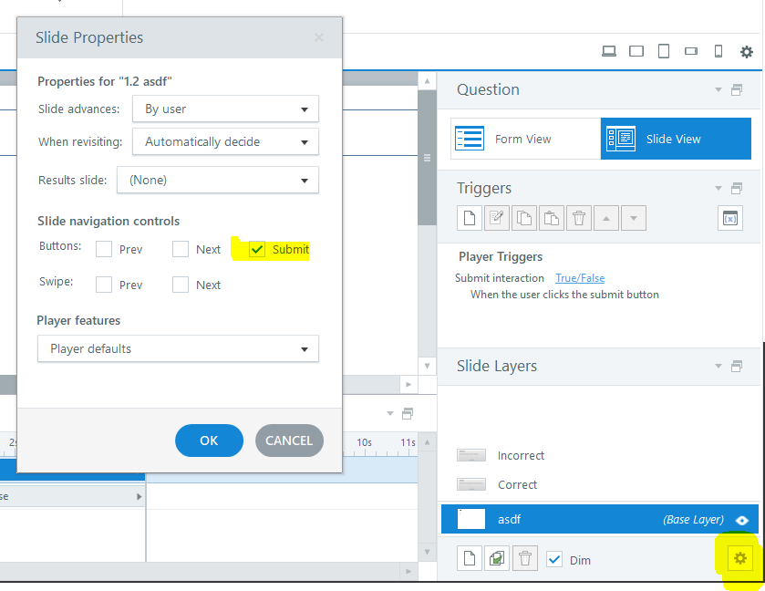Select the asdf base layer
Viewport: 765px width, 591px height.
(x=600, y=519)
